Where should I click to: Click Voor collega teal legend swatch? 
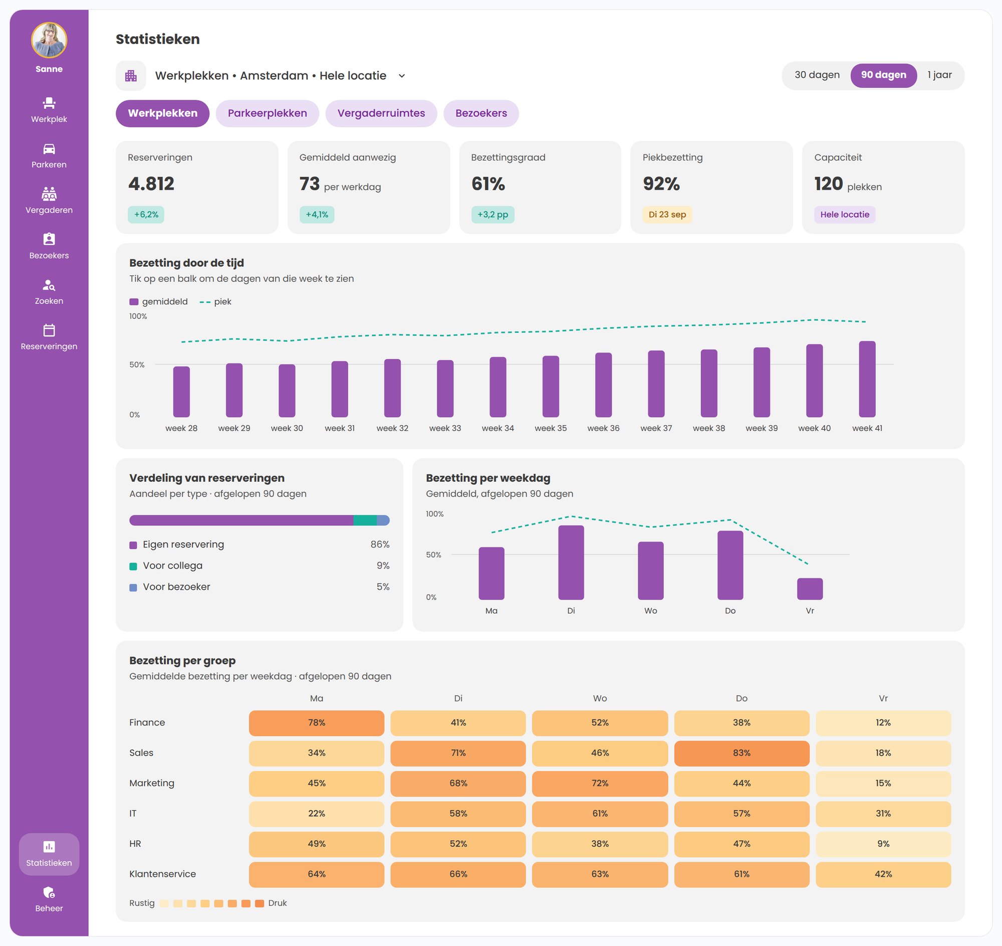click(134, 566)
